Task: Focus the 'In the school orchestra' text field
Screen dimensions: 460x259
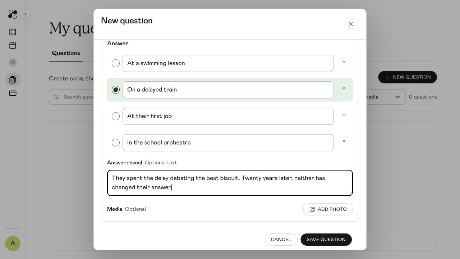Action: [228, 142]
